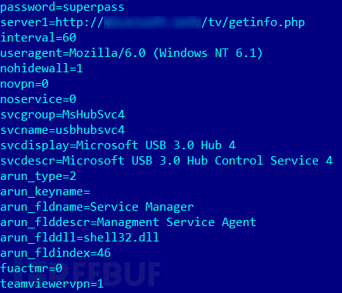The height and width of the screenshot is (293, 342).
Task: Select the interval=60 line
Action: click(39, 38)
